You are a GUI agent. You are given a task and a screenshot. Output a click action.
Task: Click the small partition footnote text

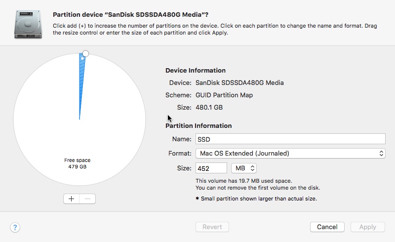(x=256, y=199)
